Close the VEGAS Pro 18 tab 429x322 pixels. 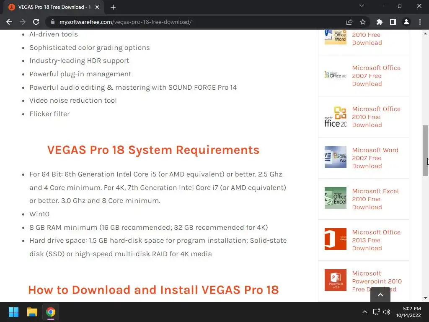click(97, 7)
